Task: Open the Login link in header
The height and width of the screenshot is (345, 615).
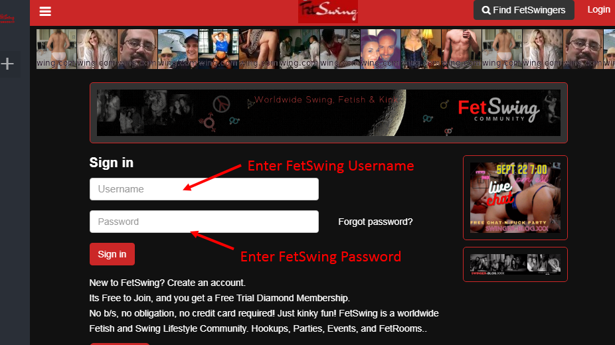Action: 598,10
